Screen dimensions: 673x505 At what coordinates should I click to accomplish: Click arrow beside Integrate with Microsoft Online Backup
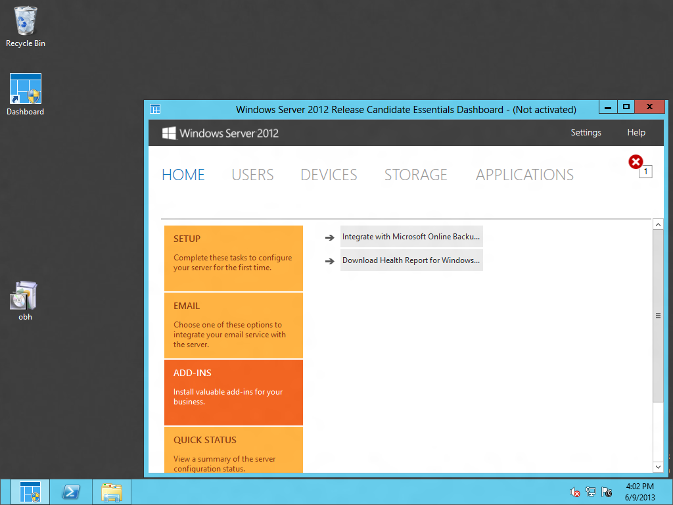(x=330, y=237)
